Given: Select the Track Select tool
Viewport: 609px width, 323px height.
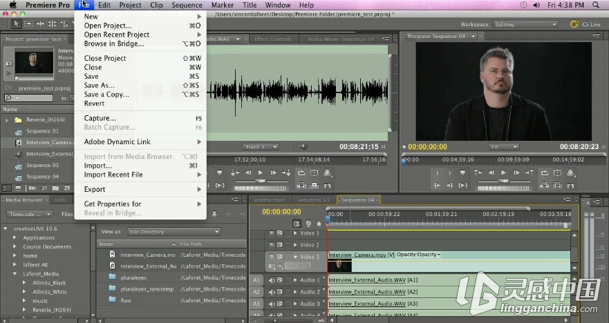Looking at the screenshot, I should (x=28, y=23).
